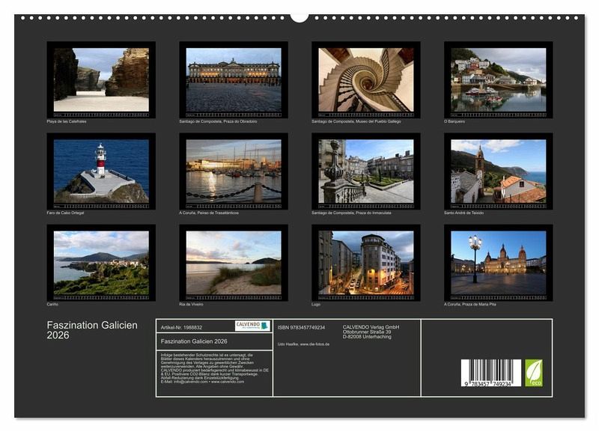Select the Santo André de Teixido photo
This screenshot has height=432, width=599.
[499, 171]
